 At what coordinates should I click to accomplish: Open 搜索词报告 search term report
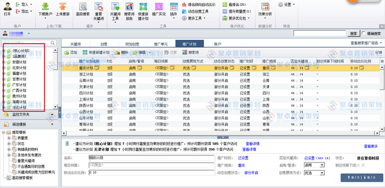click(129, 12)
